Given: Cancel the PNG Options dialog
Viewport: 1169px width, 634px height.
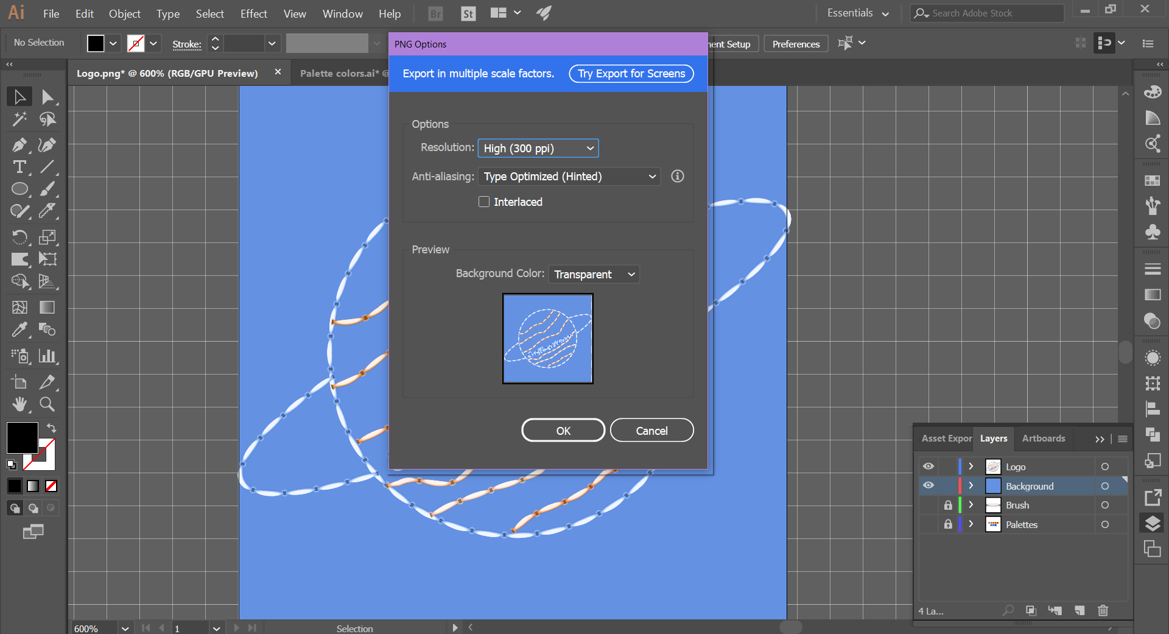Looking at the screenshot, I should [x=651, y=431].
